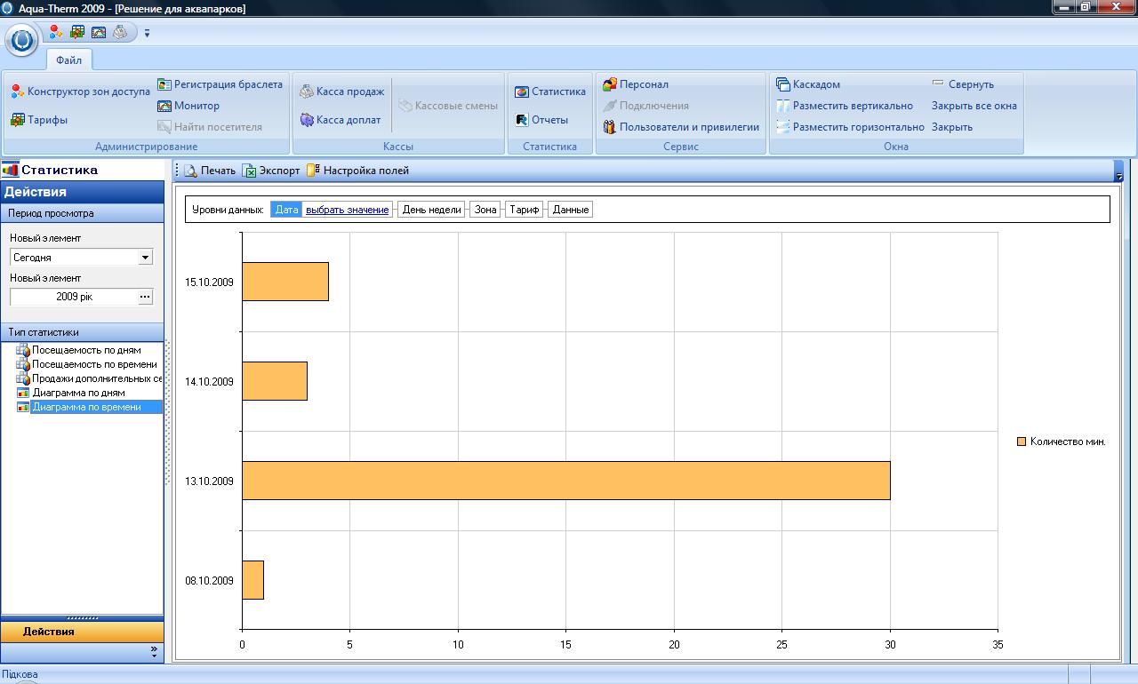The image size is (1138, 684).
Task: Click the Количество мин. legend swatch
Action: pyautogui.click(x=1022, y=441)
